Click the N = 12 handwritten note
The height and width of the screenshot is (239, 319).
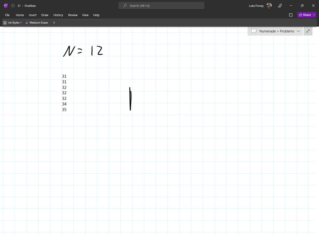(83, 51)
